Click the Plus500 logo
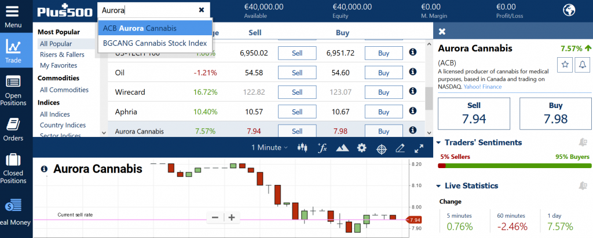 (x=65, y=11)
